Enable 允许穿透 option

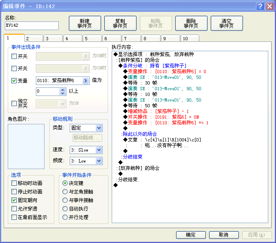pyautogui.click(x=14, y=208)
